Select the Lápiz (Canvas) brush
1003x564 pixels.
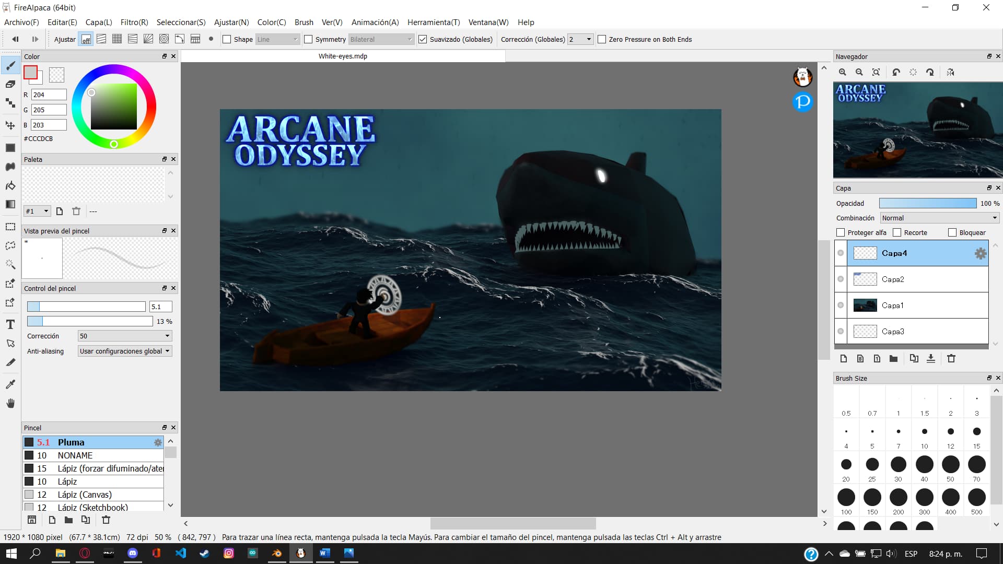[94, 495]
